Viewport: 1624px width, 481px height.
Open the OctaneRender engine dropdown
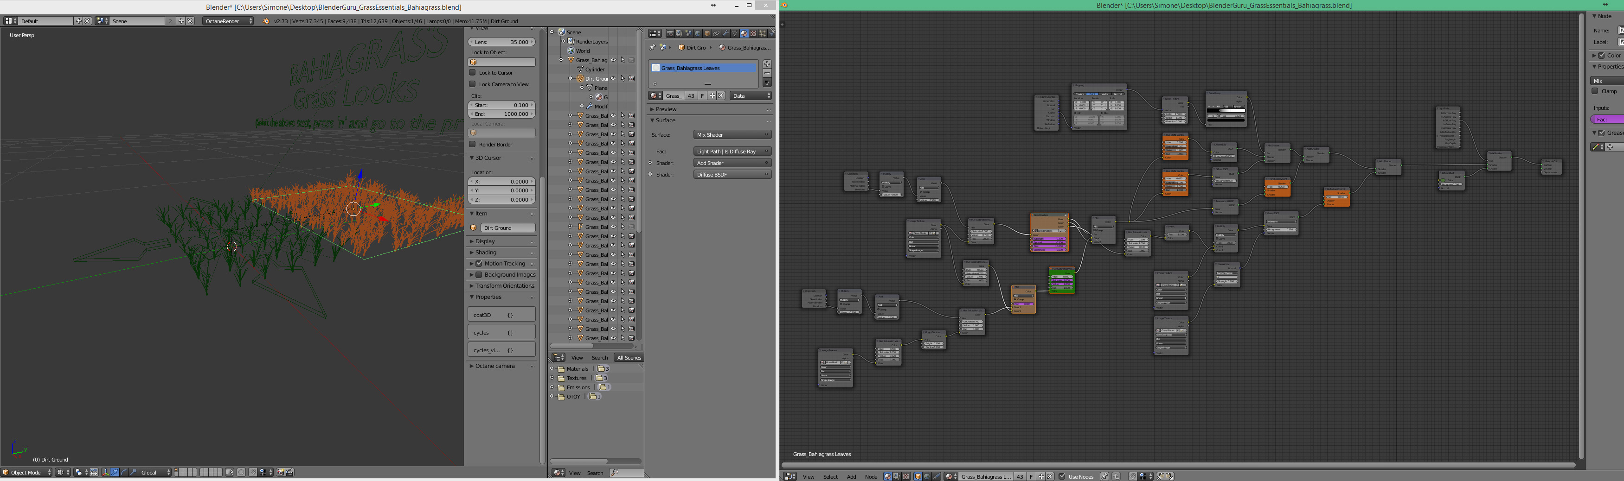(x=228, y=21)
